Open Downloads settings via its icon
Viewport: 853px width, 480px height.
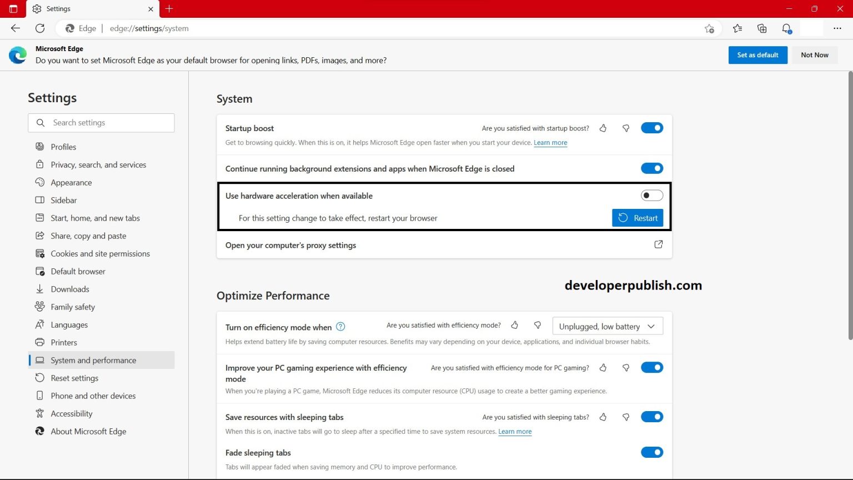click(x=39, y=289)
